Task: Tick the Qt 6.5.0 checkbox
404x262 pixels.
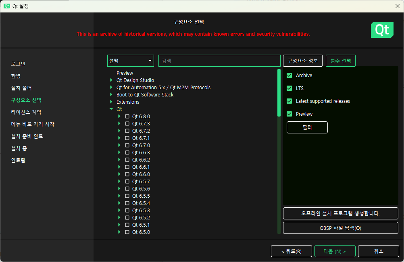Action: point(127,232)
